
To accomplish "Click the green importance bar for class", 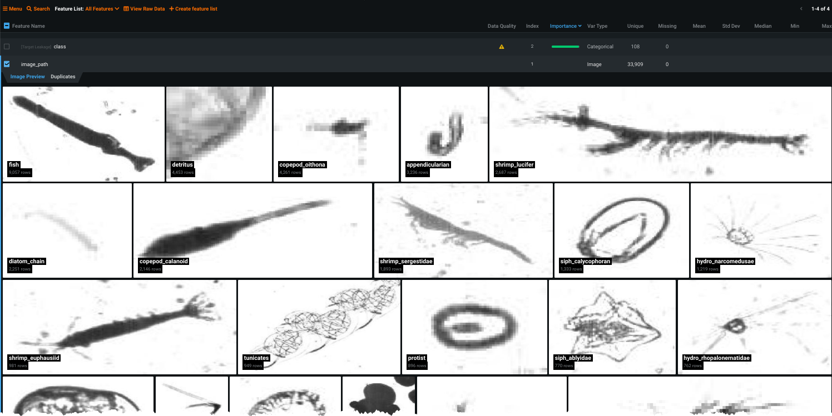I will coord(565,47).
